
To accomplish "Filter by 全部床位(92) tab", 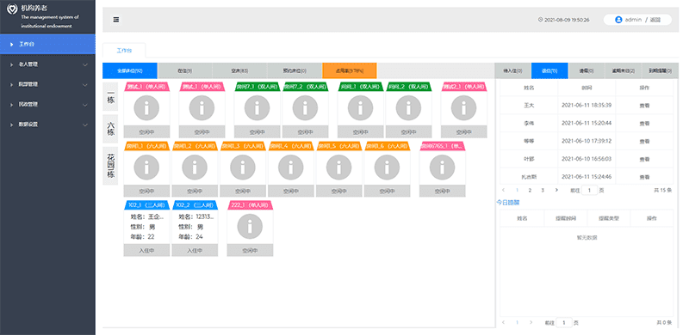I will pyautogui.click(x=130, y=70).
